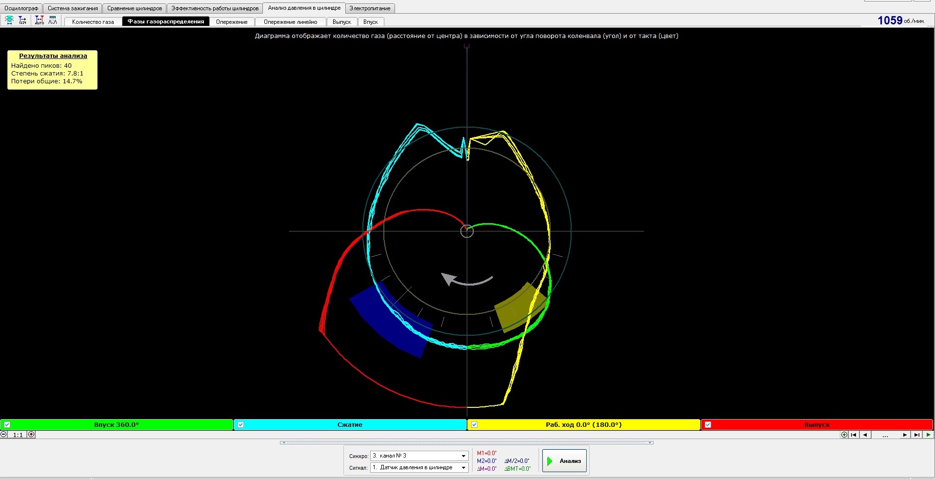Click the center circle of the diagram
Viewport: 935px width, 479px height.
467,231
